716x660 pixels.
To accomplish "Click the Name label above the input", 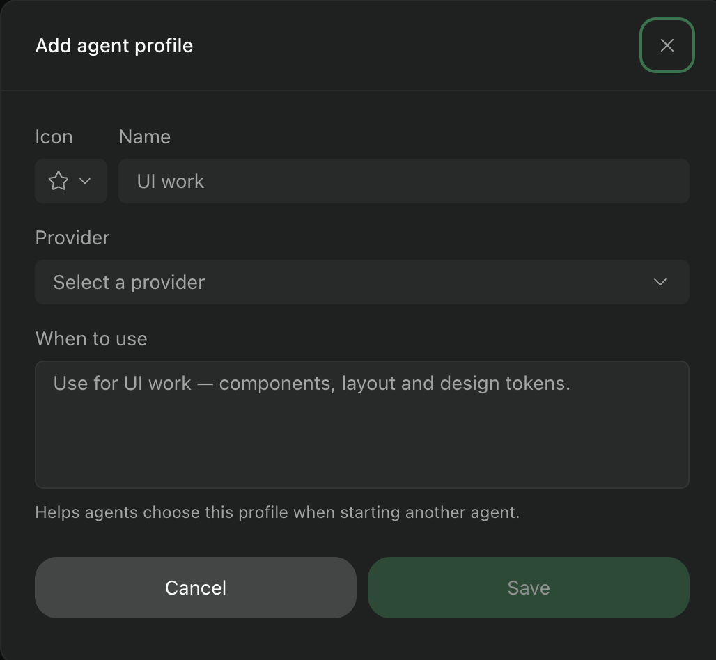I will pyautogui.click(x=145, y=137).
